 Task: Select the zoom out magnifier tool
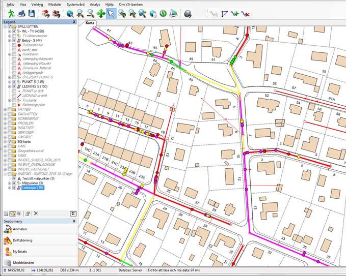coord(90,14)
